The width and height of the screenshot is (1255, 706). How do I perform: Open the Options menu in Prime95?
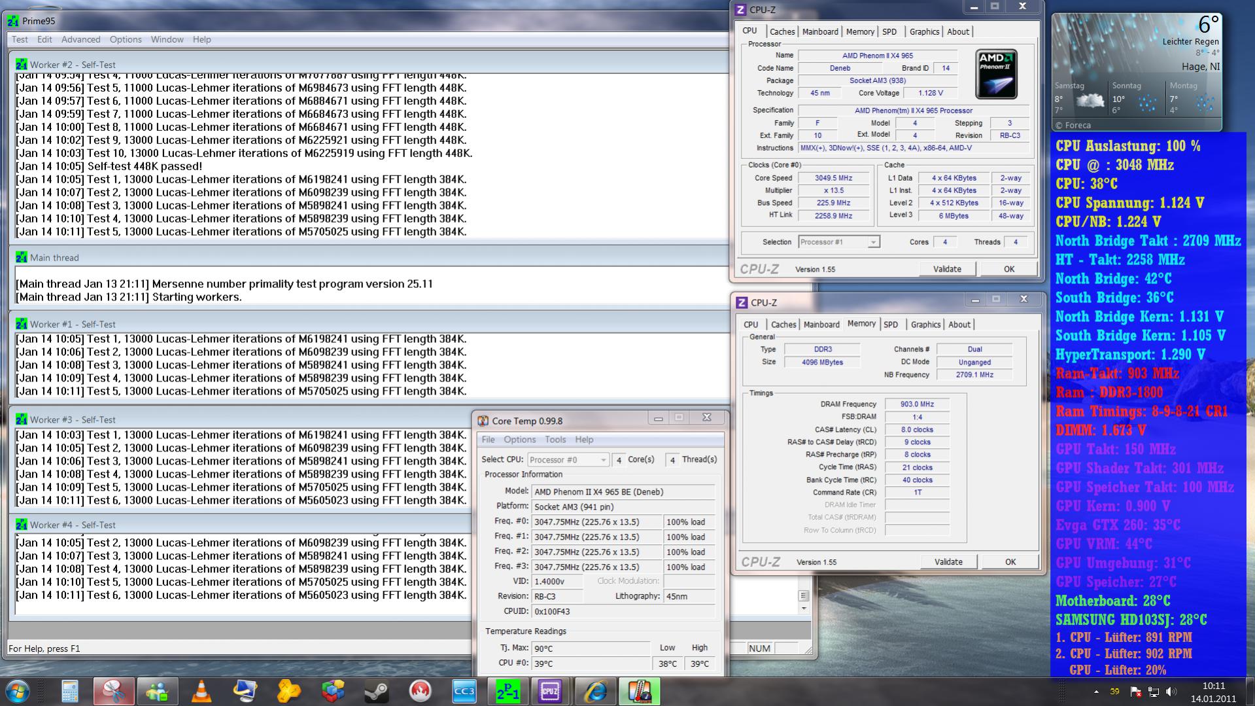(x=126, y=39)
